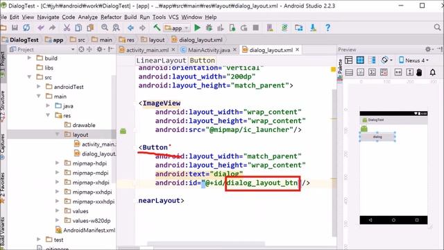Run the app with green play icon
Viewport: 444px width, 250px height.
tap(197, 28)
